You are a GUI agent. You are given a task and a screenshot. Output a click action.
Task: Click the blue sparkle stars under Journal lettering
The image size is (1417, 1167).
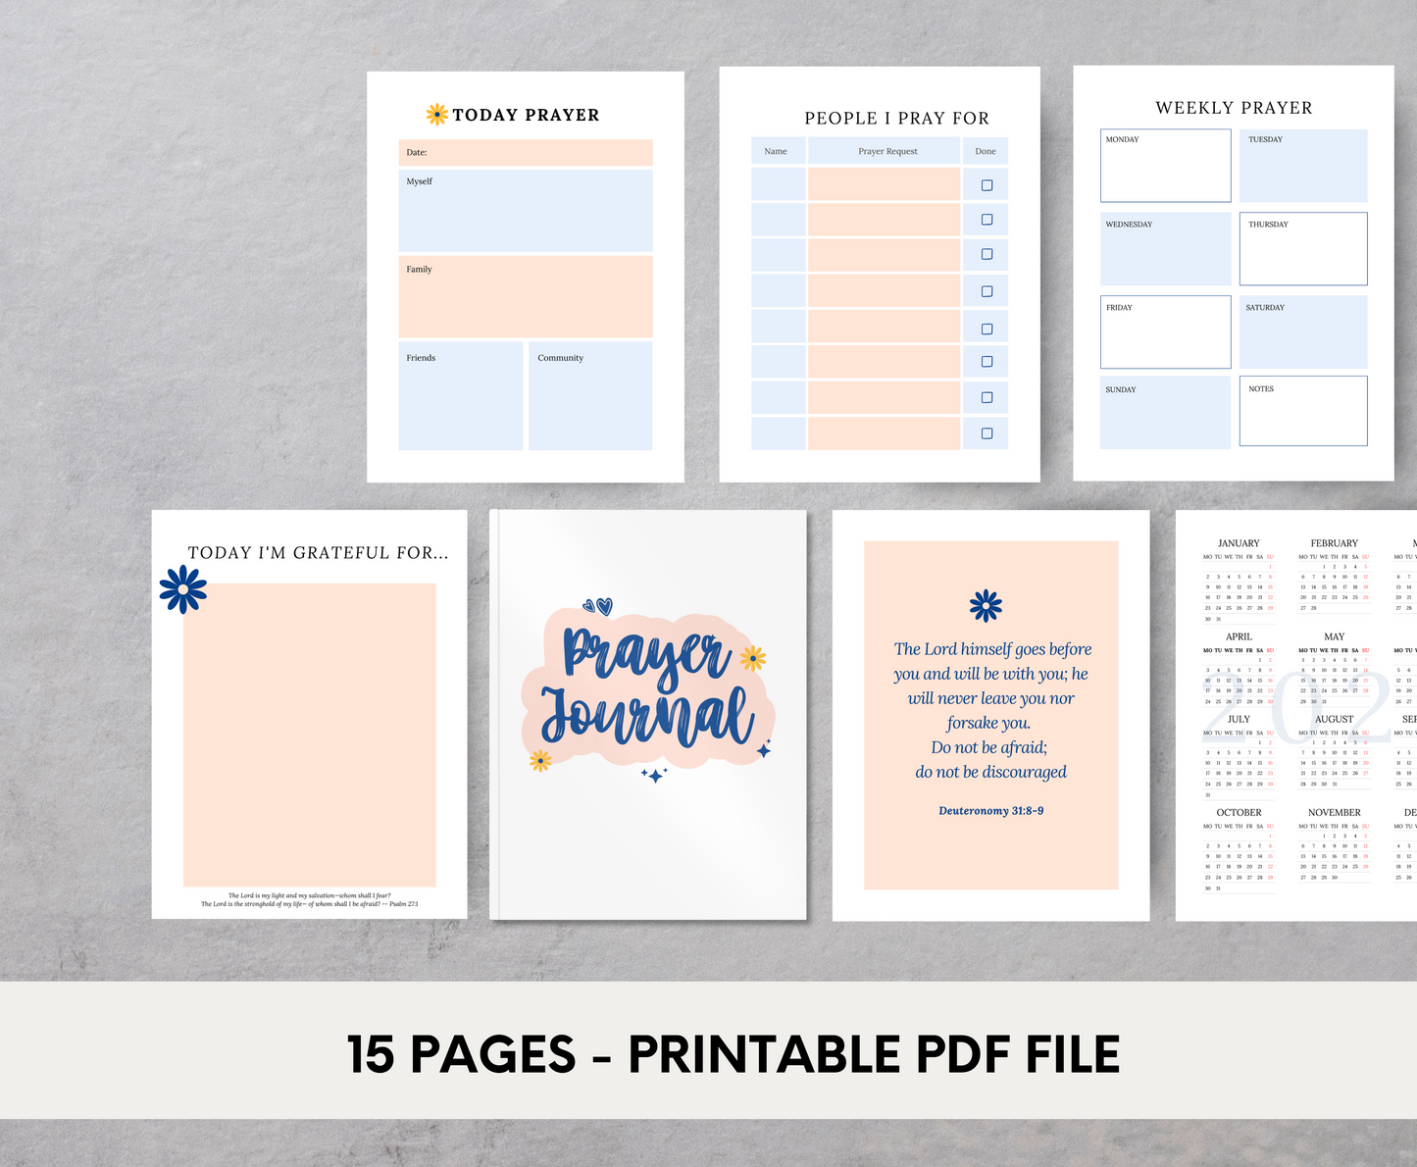point(654,775)
